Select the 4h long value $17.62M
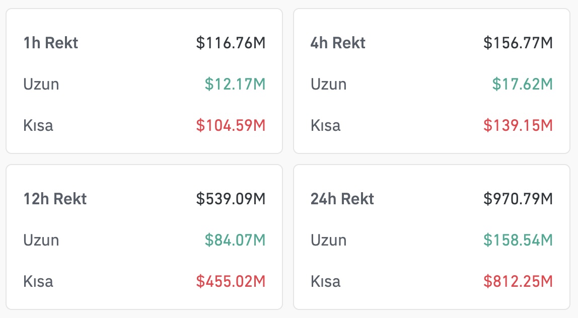This screenshot has height=318, width=578. [522, 84]
